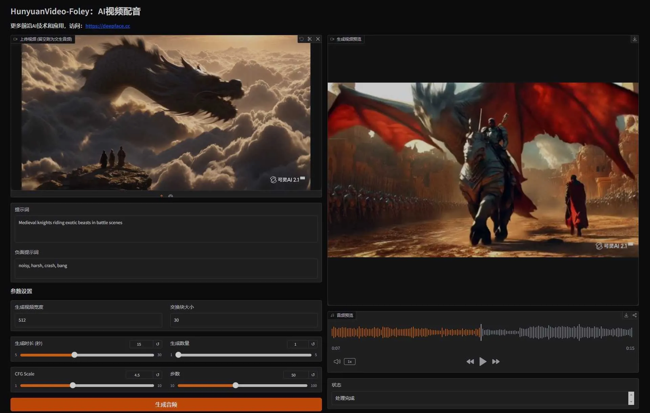Reset the 生成时长 duration value
This screenshot has height=413, width=650.
pyautogui.click(x=157, y=344)
